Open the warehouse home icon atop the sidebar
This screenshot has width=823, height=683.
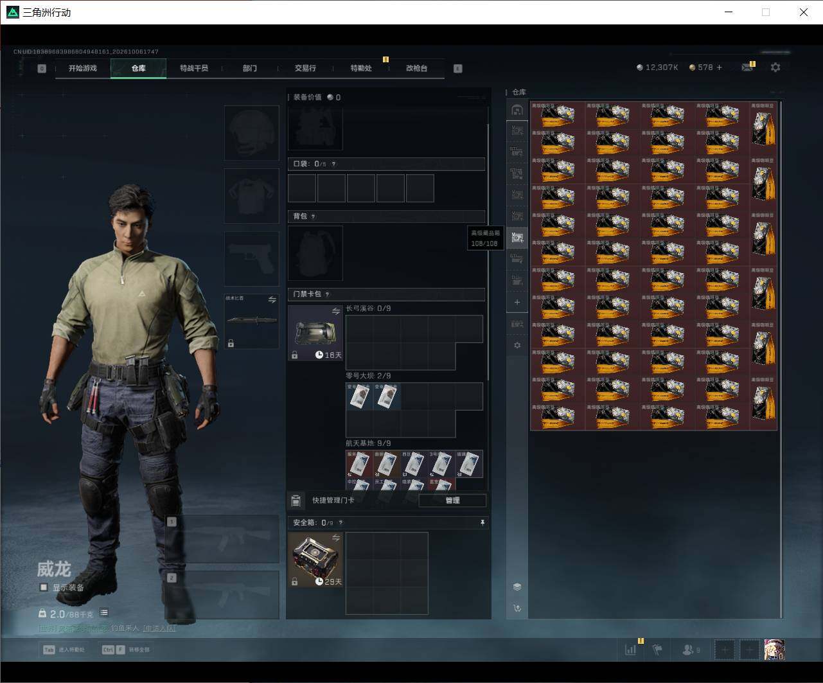click(517, 110)
